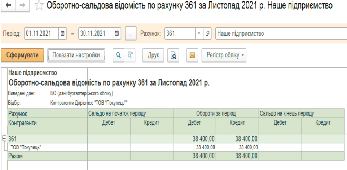Click the report title inside the sheet

109,83
